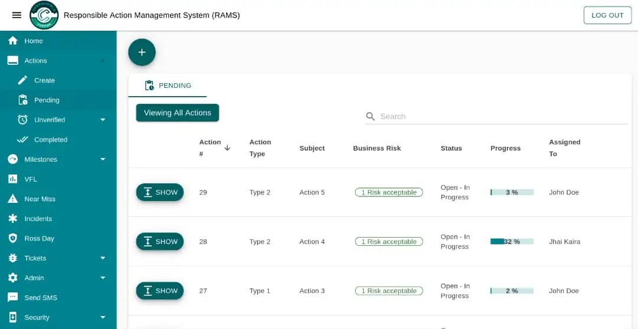The image size is (638, 329).
Task: Click the actions Search field
Action: [x=502, y=117]
